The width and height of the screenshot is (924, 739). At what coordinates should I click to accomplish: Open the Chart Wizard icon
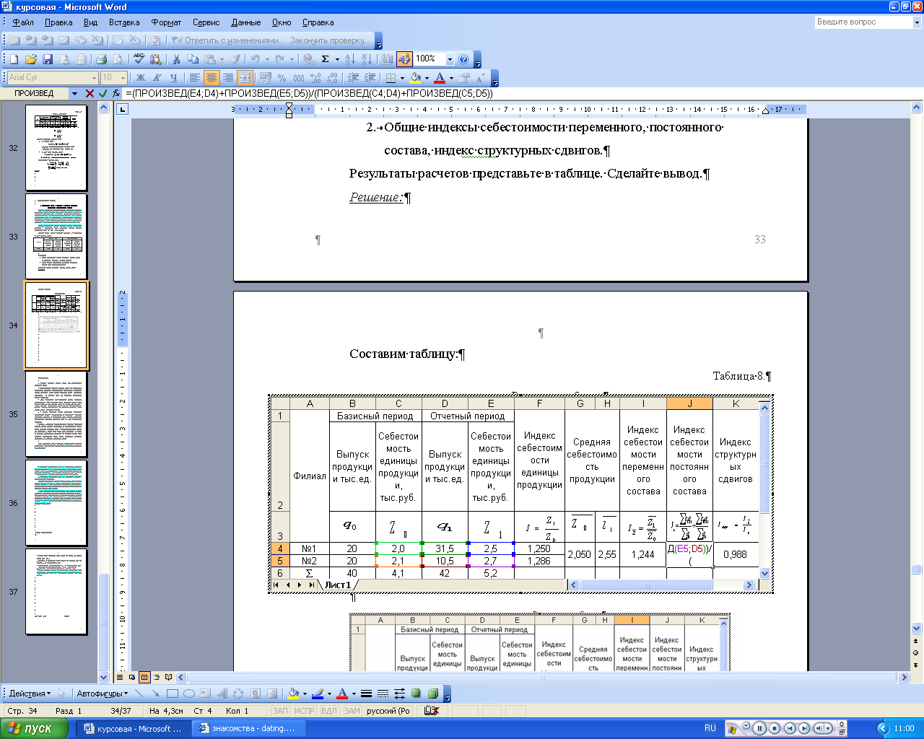pos(388,59)
